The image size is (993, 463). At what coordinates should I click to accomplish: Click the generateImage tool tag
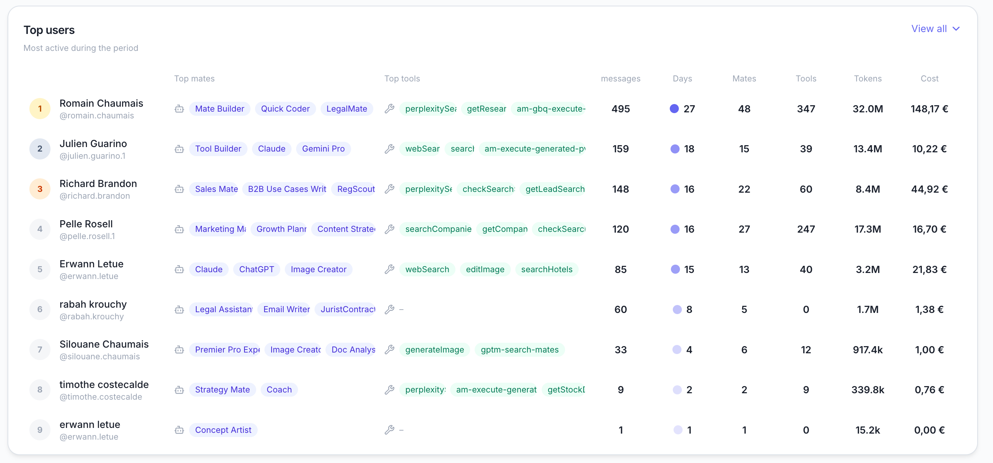[x=434, y=350]
